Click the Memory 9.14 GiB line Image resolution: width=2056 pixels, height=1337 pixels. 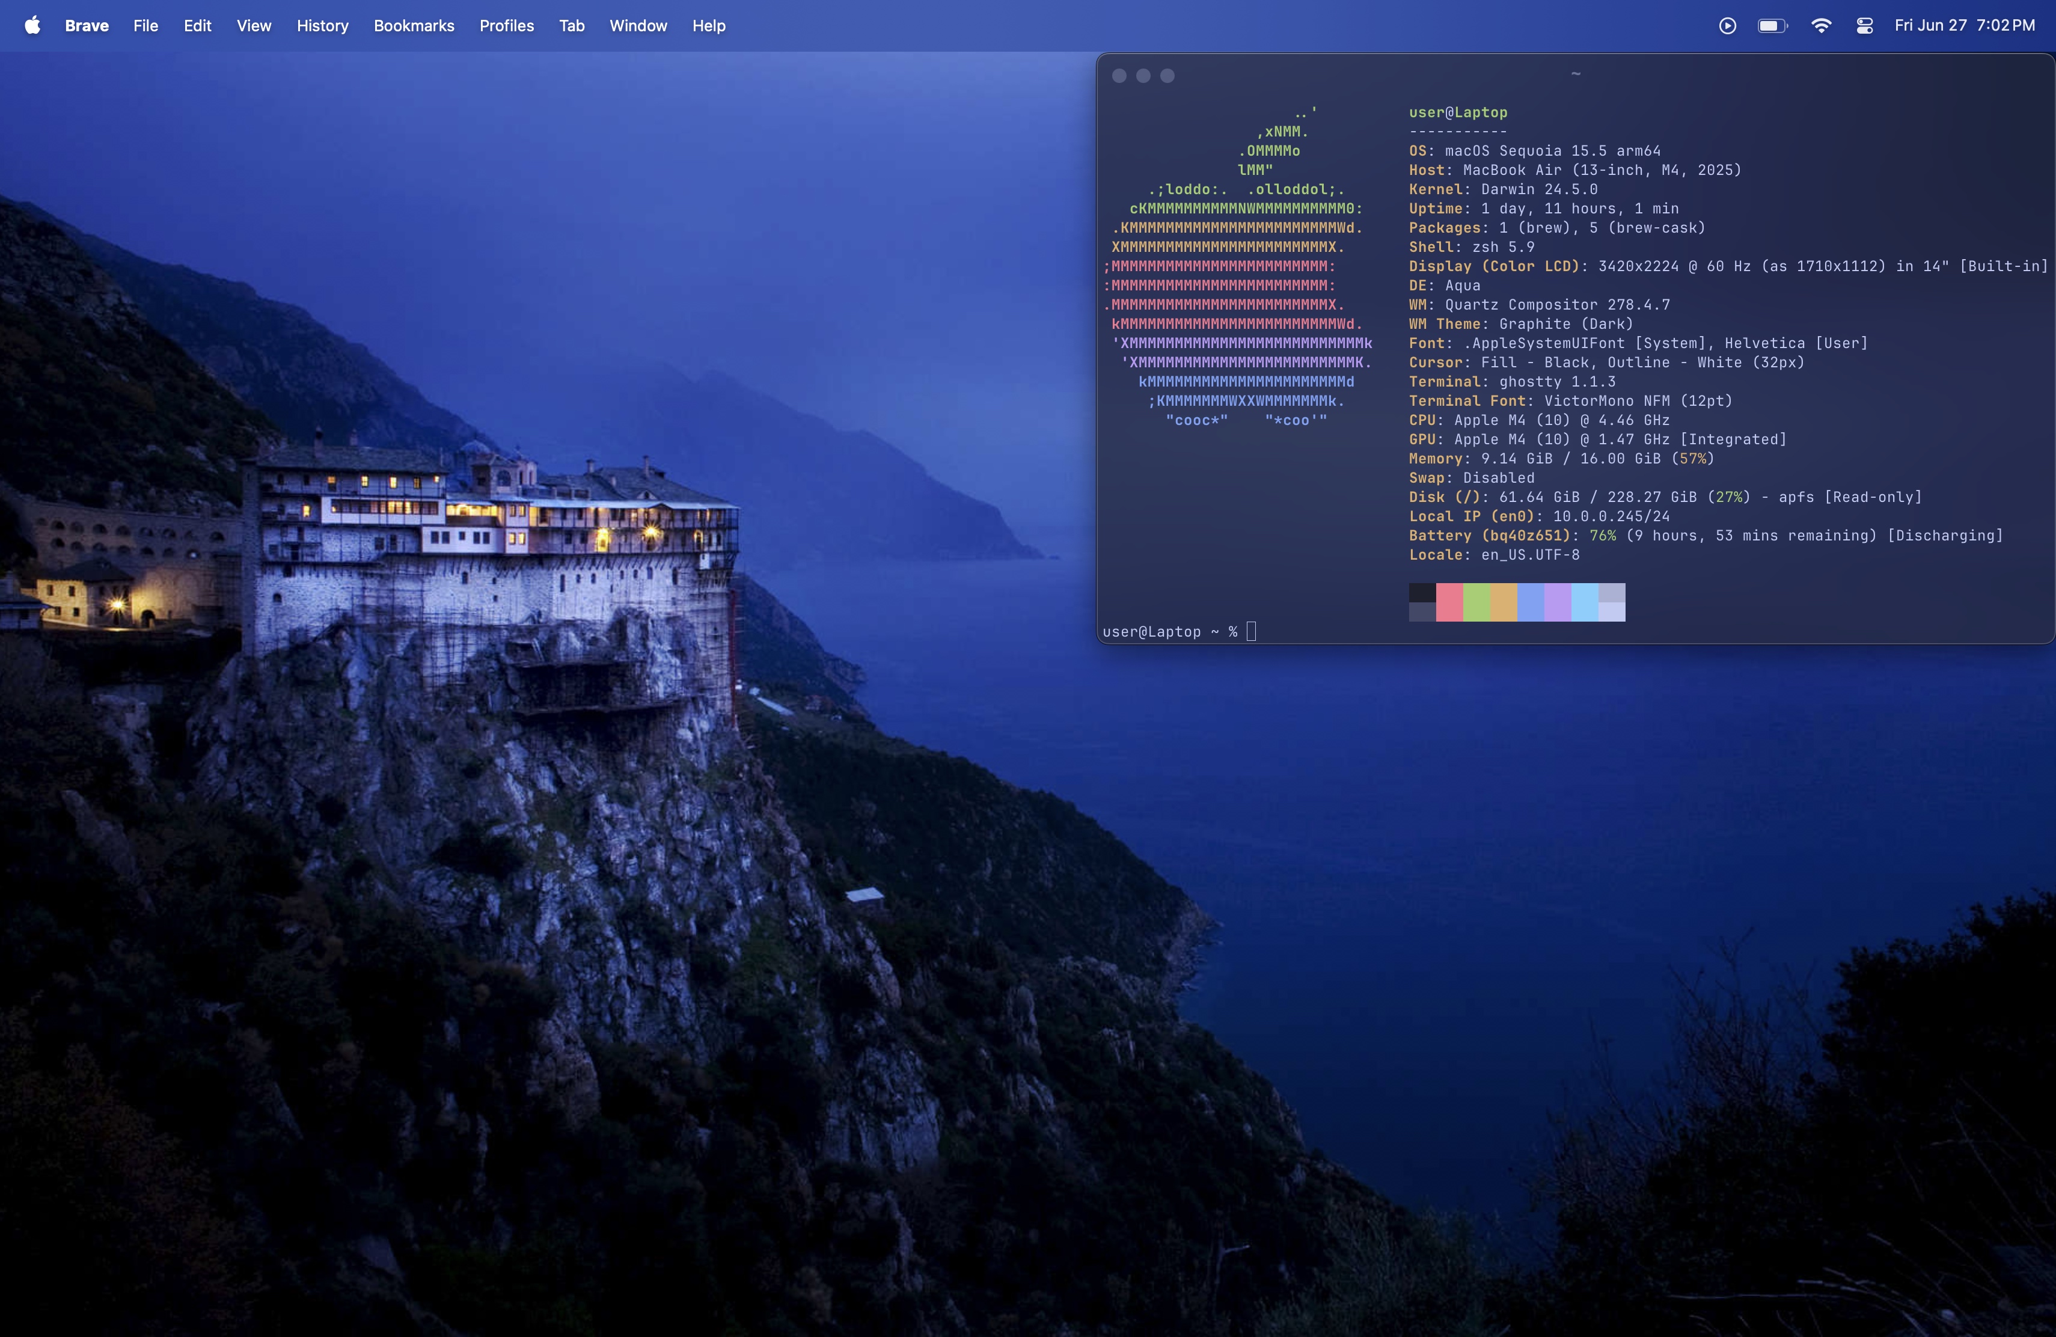coord(1561,459)
